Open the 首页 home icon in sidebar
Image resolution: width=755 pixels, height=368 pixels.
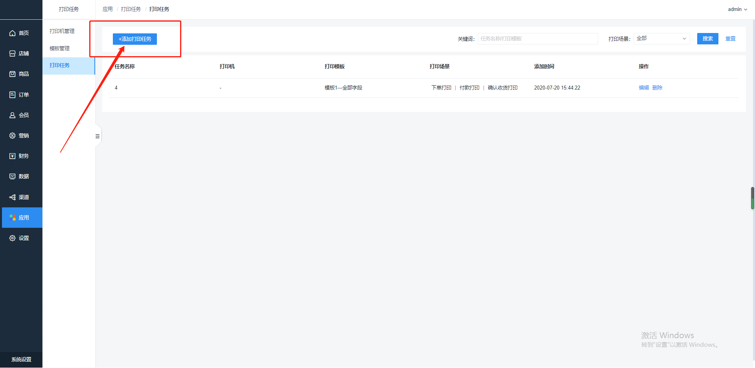pos(13,33)
